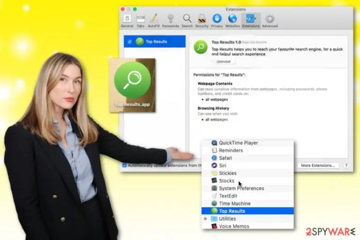Open the General preferences pane
Viewport: 360px width, 240px height.
click(x=127, y=21)
